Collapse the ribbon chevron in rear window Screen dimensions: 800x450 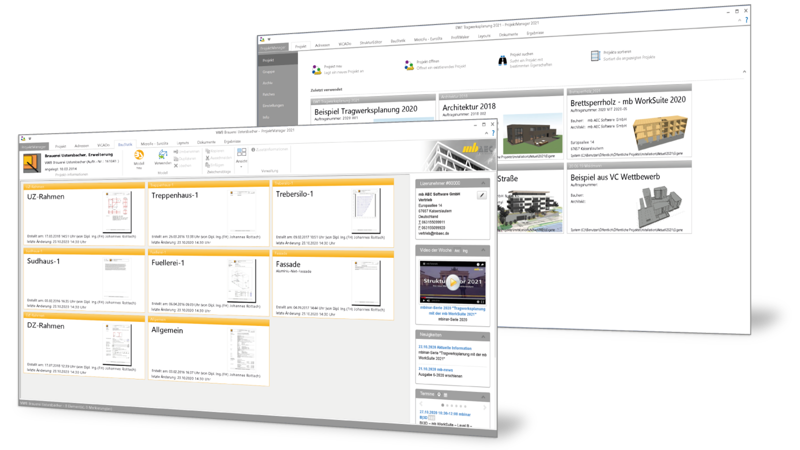pyautogui.click(x=739, y=20)
